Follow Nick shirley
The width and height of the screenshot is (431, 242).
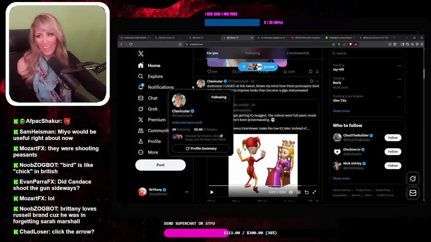click(x=393, y=166)
